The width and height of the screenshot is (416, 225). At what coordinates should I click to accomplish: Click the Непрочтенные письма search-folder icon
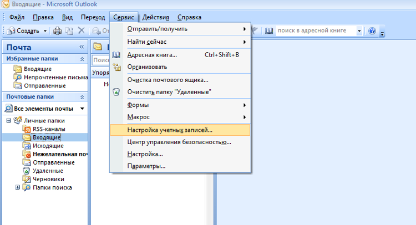tap(18, 78)
